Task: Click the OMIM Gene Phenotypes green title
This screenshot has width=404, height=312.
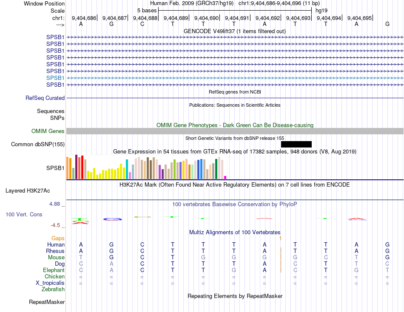Action: coord(235,125)
